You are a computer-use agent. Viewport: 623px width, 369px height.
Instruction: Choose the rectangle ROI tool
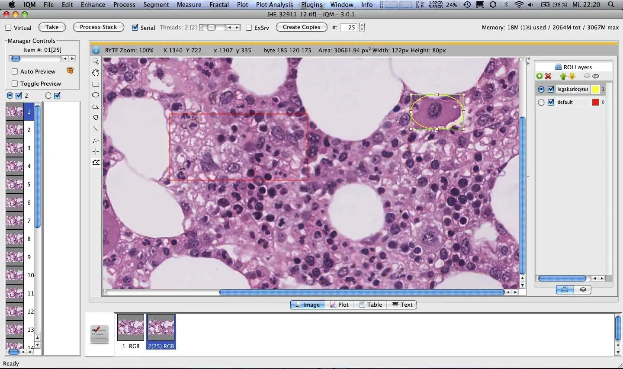(x=96, y=84)
